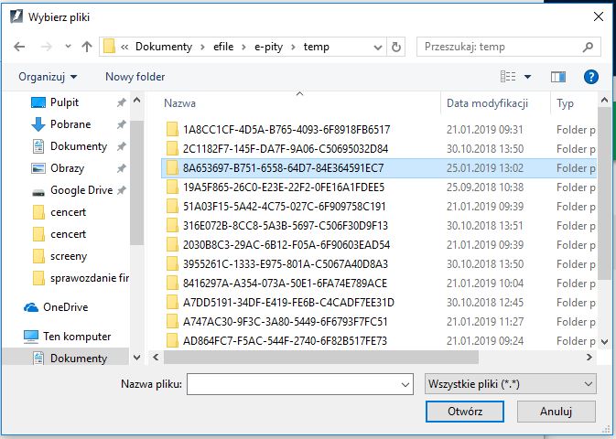The width and height of the screenshot is (616, 439).
Task: Select OneDrive in the sidebar
Action: pyautogui.click(x=67, y=307)
